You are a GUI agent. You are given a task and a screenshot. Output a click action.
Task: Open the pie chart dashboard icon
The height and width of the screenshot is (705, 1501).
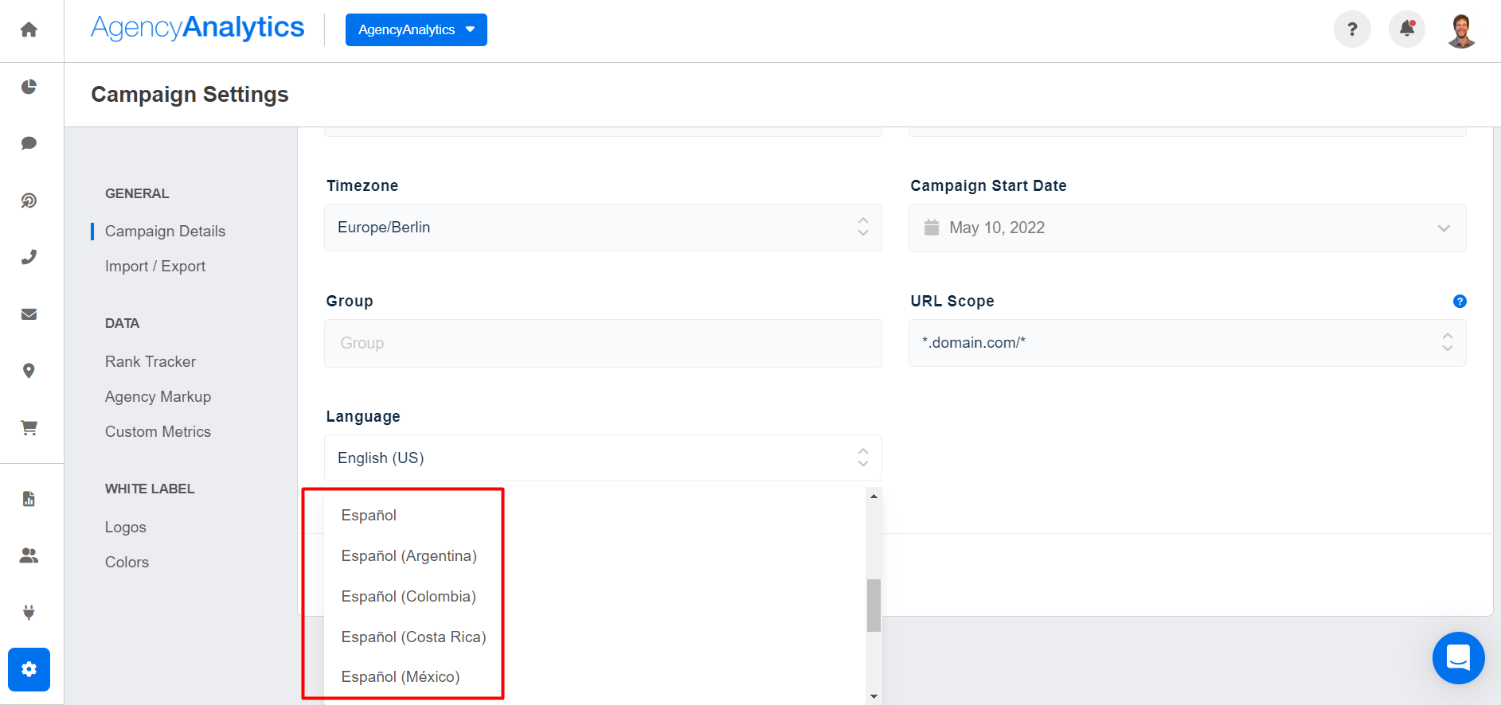(29, 87)
